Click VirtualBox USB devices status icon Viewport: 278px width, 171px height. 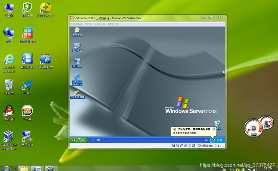(x=181, y=146)
